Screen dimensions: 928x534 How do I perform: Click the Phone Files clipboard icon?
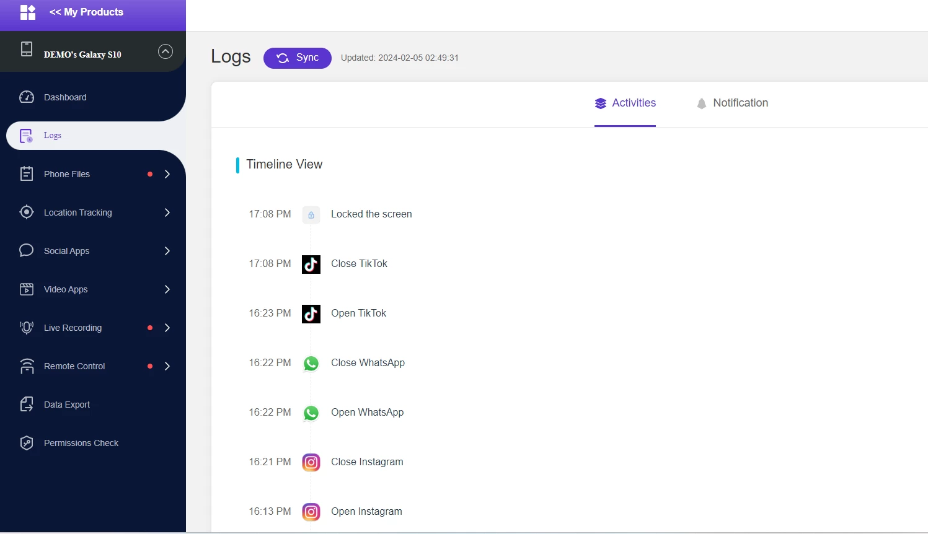[x=27, y=174]
